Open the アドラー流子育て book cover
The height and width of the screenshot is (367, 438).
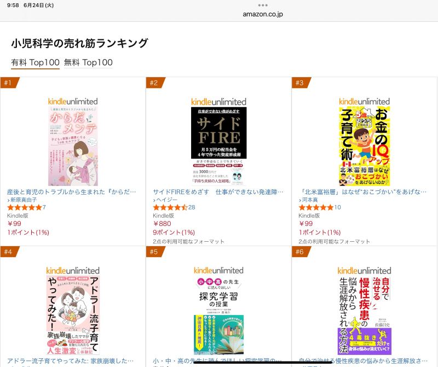click(x=73, y=316)
